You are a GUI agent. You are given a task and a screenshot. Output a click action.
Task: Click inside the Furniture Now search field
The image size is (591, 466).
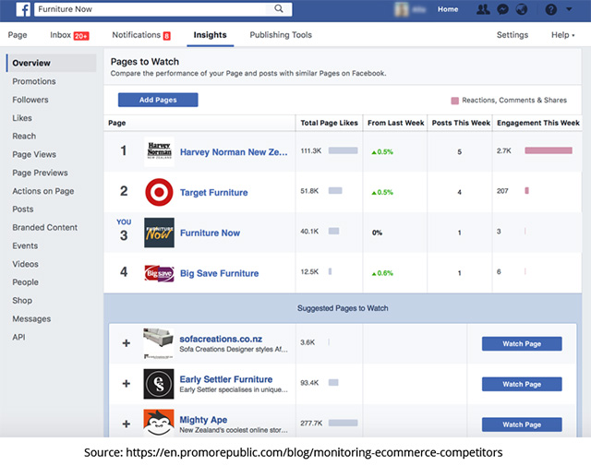tap(151, 9)
